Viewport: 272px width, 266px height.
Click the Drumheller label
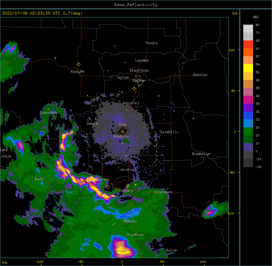click(201, 154)
